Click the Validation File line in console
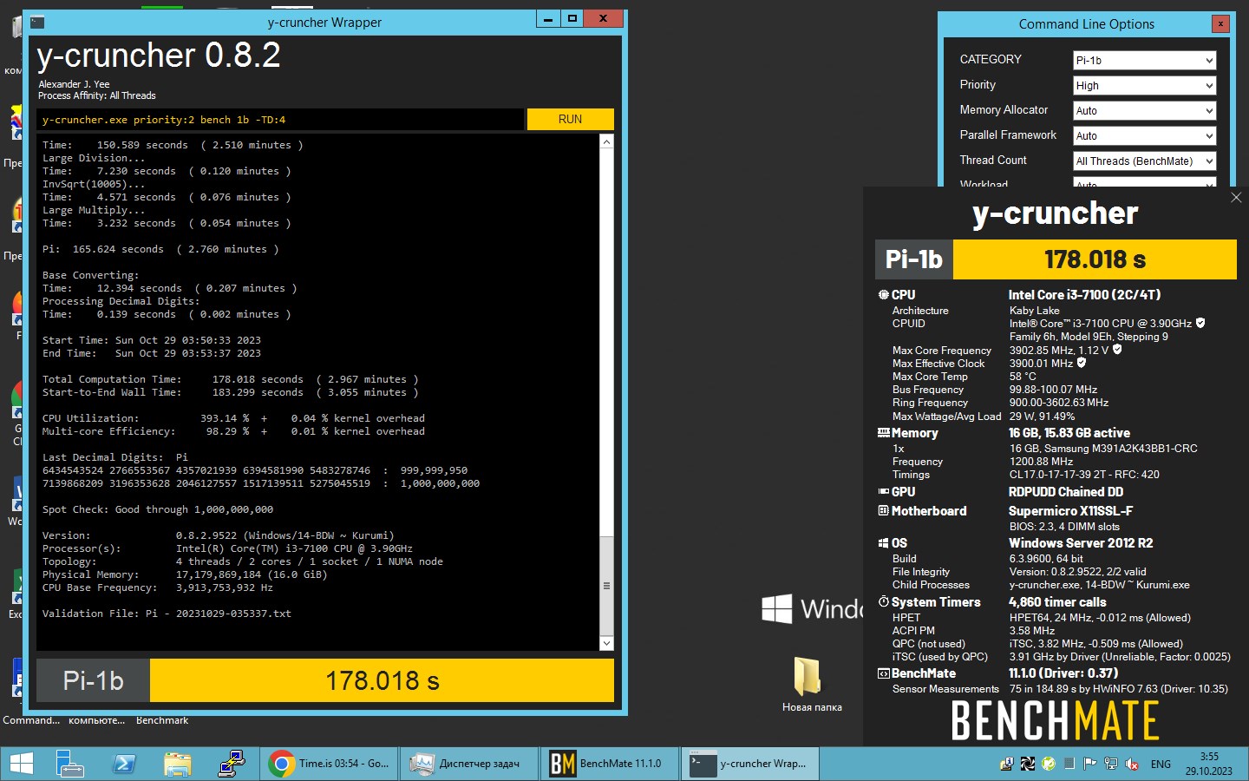 pyautogui.click(x=167, y=614)
